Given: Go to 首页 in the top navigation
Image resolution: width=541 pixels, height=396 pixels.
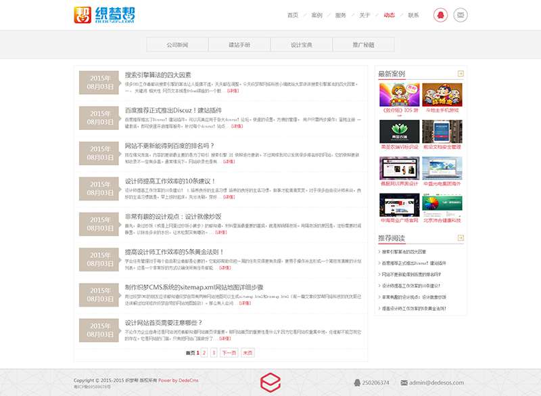Looking at the screenshot, I should click(293, 15).
